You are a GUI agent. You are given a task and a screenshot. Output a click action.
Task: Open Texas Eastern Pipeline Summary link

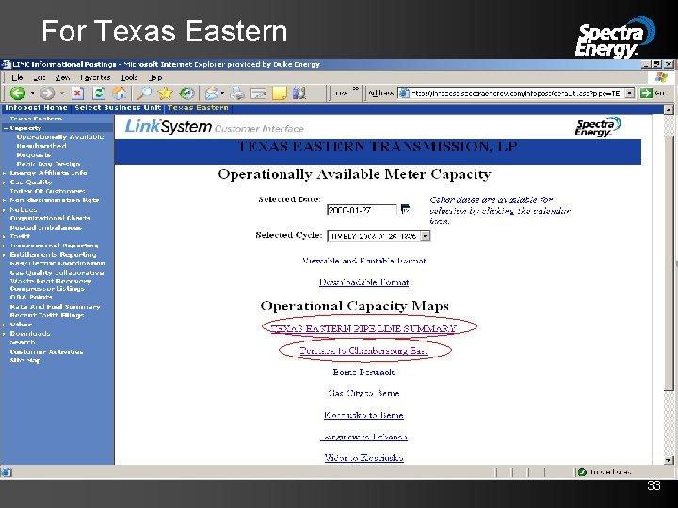363,328
